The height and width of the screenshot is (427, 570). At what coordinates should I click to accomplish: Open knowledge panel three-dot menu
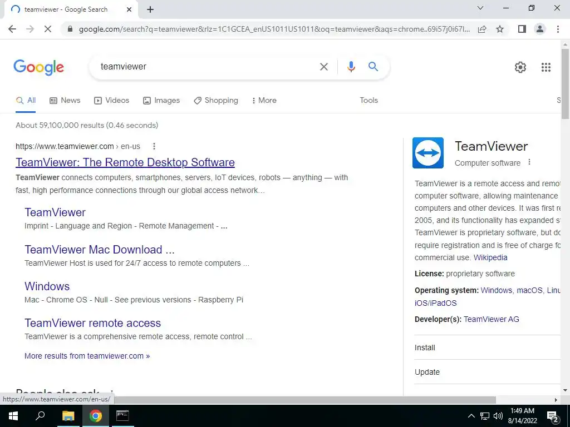529,162
